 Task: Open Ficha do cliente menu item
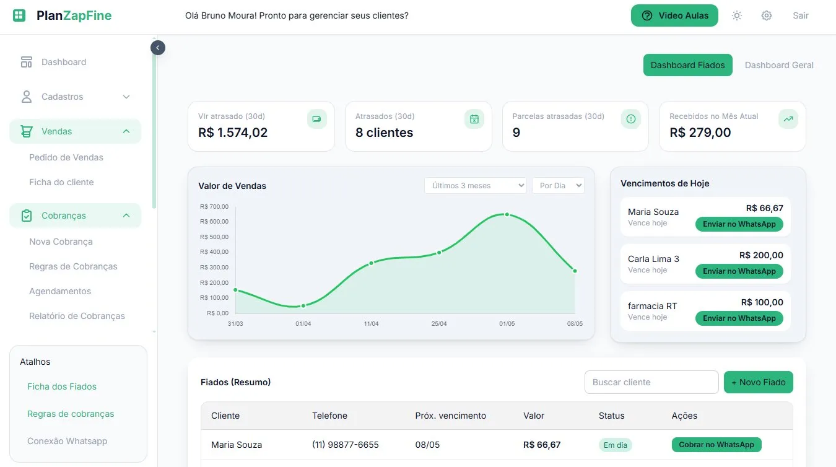tap(61, 182)
